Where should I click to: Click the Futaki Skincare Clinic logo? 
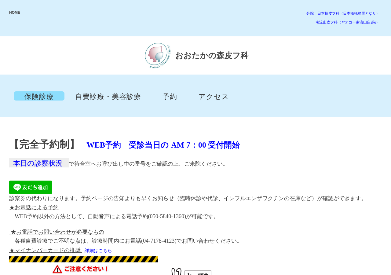click(158, 55)
